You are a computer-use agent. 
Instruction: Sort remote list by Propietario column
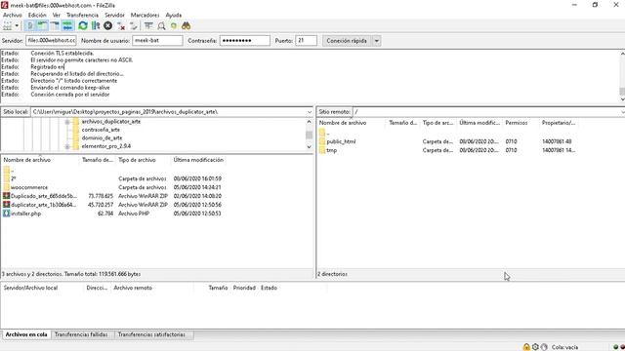coord(559,123)
